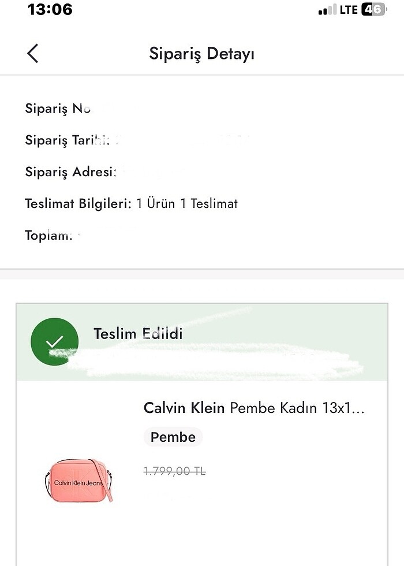The image size is (404, 566).
Task: Tap the Calvin Klein Jeans logo on bag
Action: 78,482
